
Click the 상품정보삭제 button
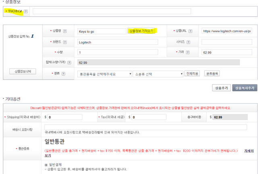(x=23, y=71)
